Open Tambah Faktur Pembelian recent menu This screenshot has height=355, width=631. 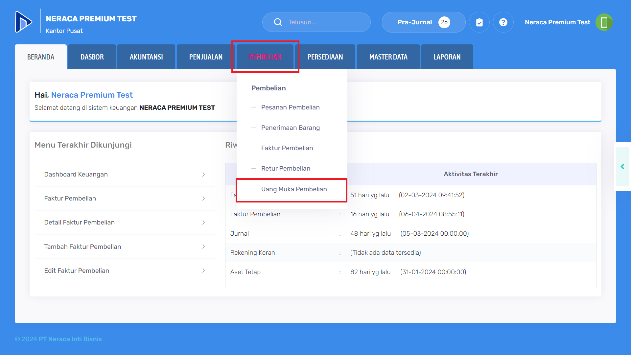82,247
